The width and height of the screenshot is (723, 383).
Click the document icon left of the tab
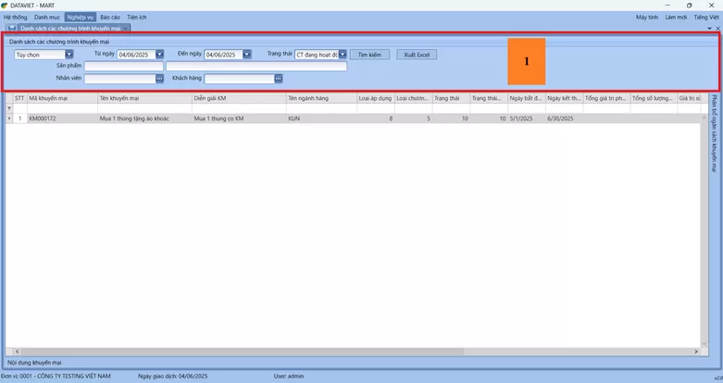click(x=12, y=28)
